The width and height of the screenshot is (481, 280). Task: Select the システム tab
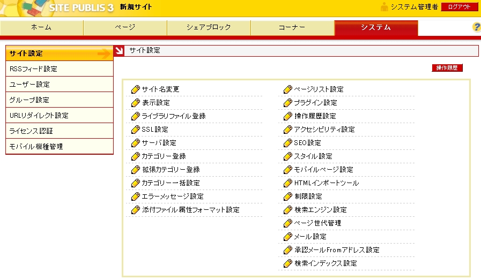point(376,27)
